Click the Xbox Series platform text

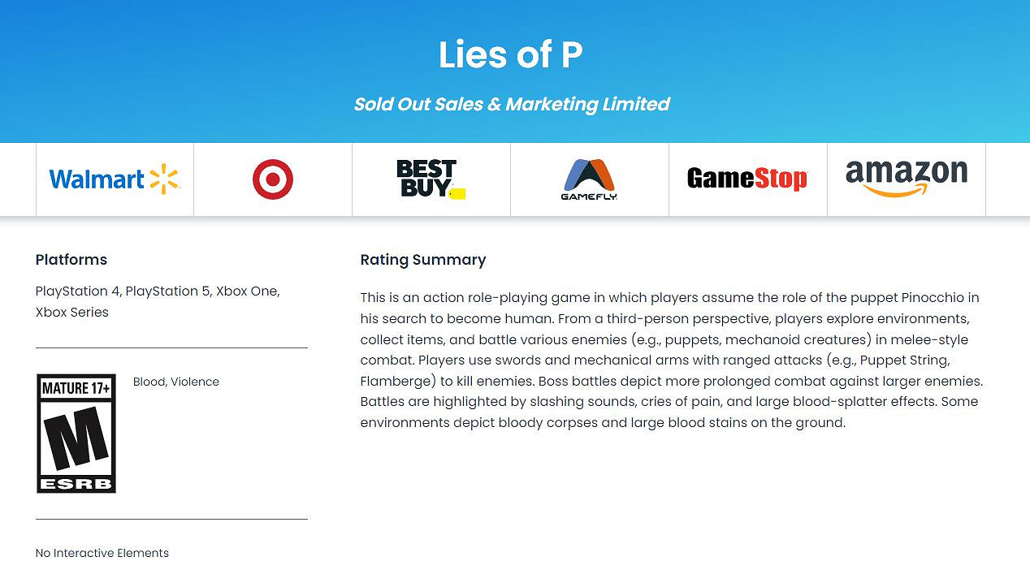click(x=72, y=312)
